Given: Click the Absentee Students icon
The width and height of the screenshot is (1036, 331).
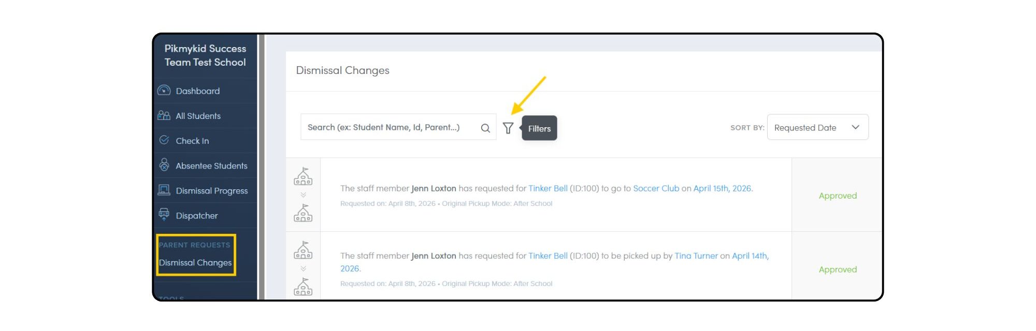Looking at the screenshot, I should coord(164,165).
